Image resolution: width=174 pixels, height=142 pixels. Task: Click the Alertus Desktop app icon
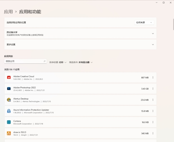[9, 100]
